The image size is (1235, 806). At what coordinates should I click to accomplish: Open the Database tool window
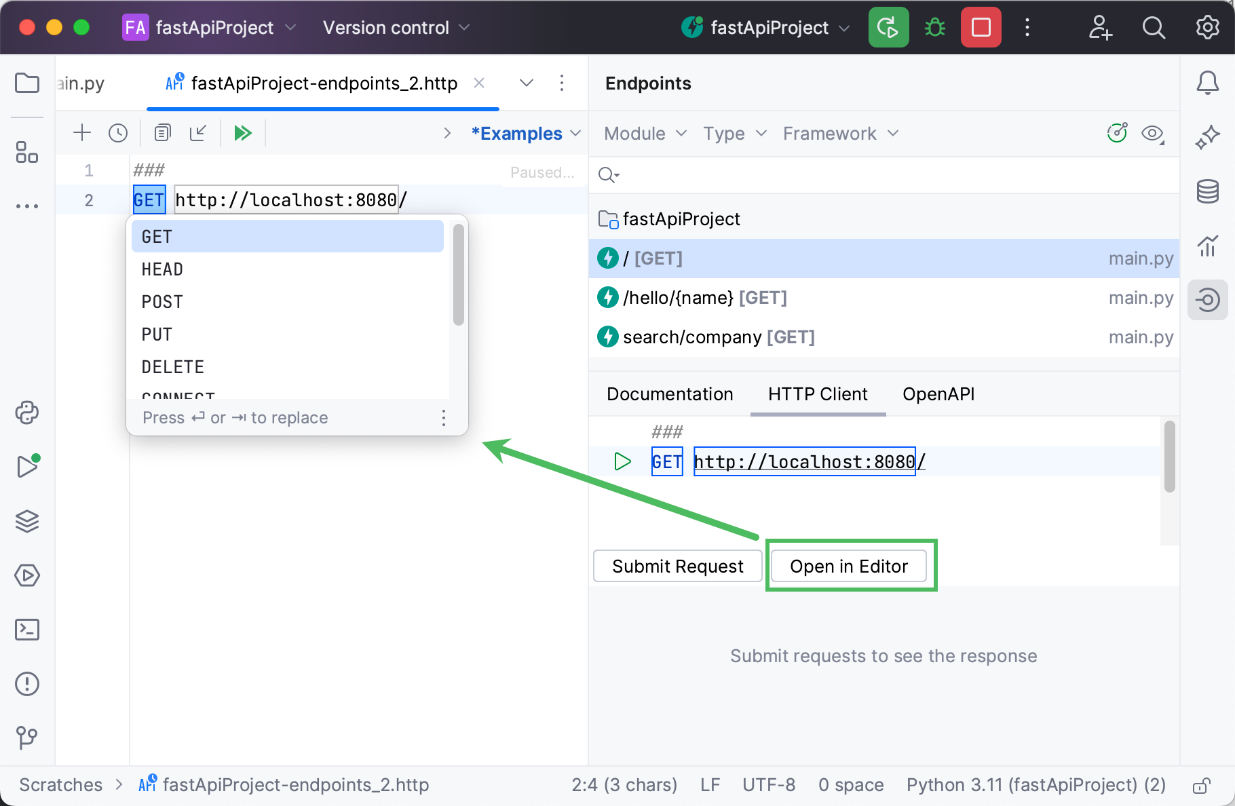point(1208,191)
